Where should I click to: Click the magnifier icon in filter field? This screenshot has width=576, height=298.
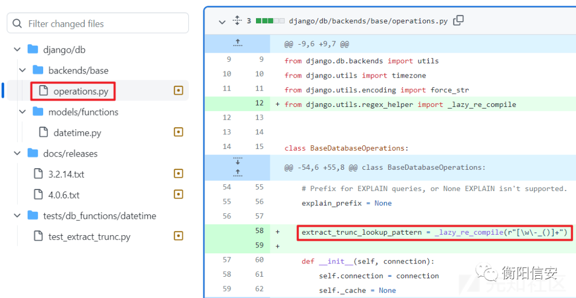(x=17, y=24)
